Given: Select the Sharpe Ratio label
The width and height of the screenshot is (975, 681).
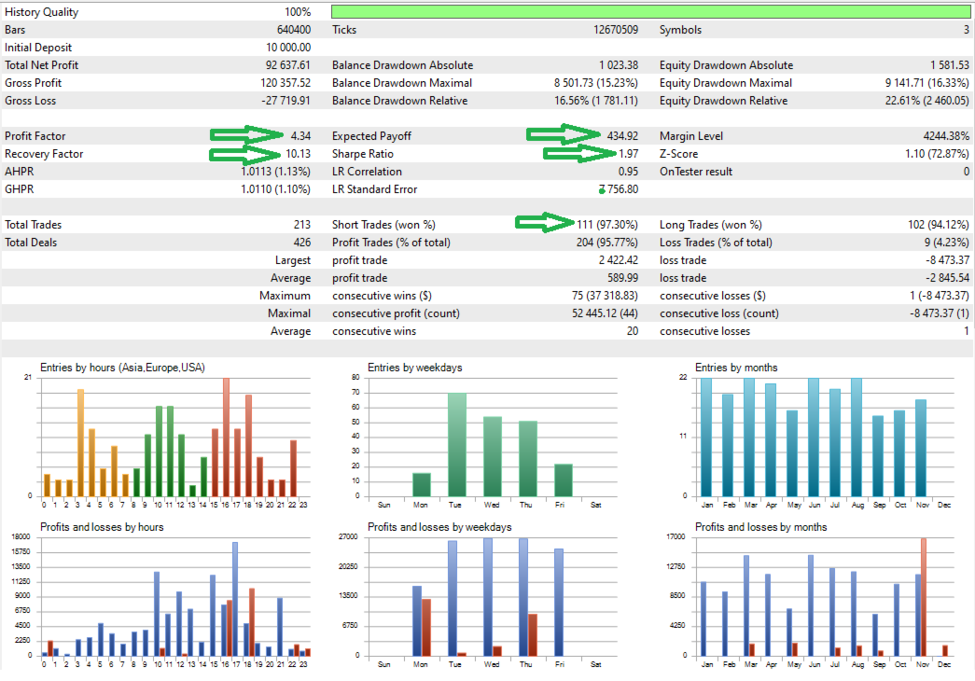Looking at the screenshot, I should click(x=363, y=154).
